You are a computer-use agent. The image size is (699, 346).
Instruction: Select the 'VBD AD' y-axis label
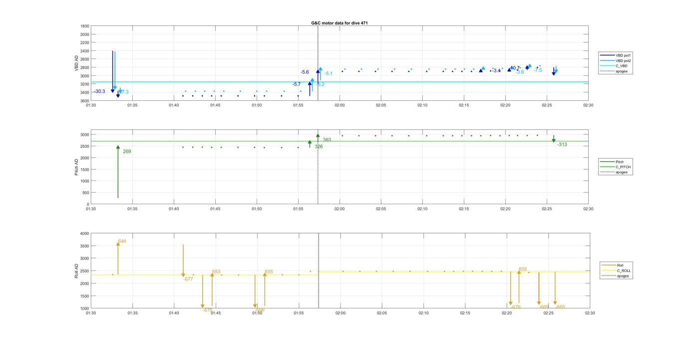click(77, 63)
